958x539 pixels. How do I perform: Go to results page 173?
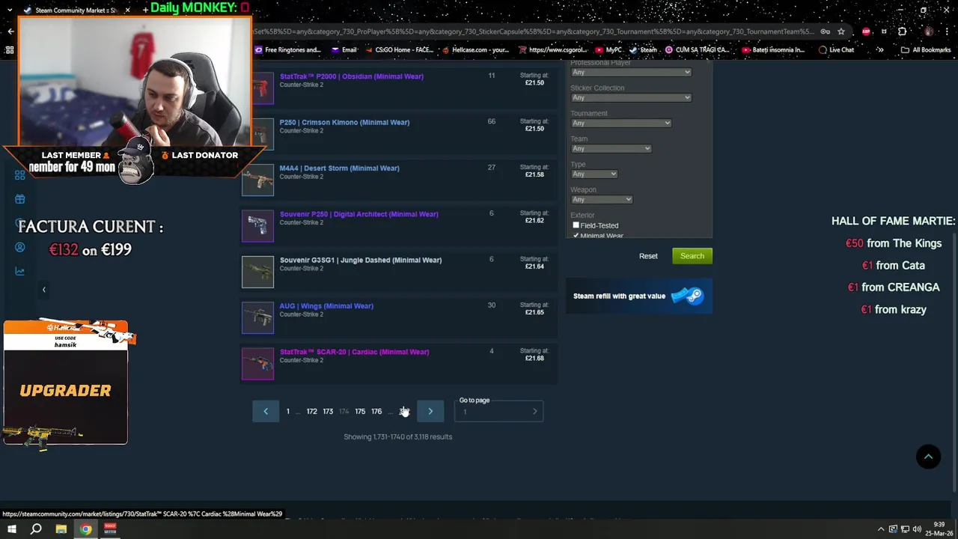pos(328,411)
